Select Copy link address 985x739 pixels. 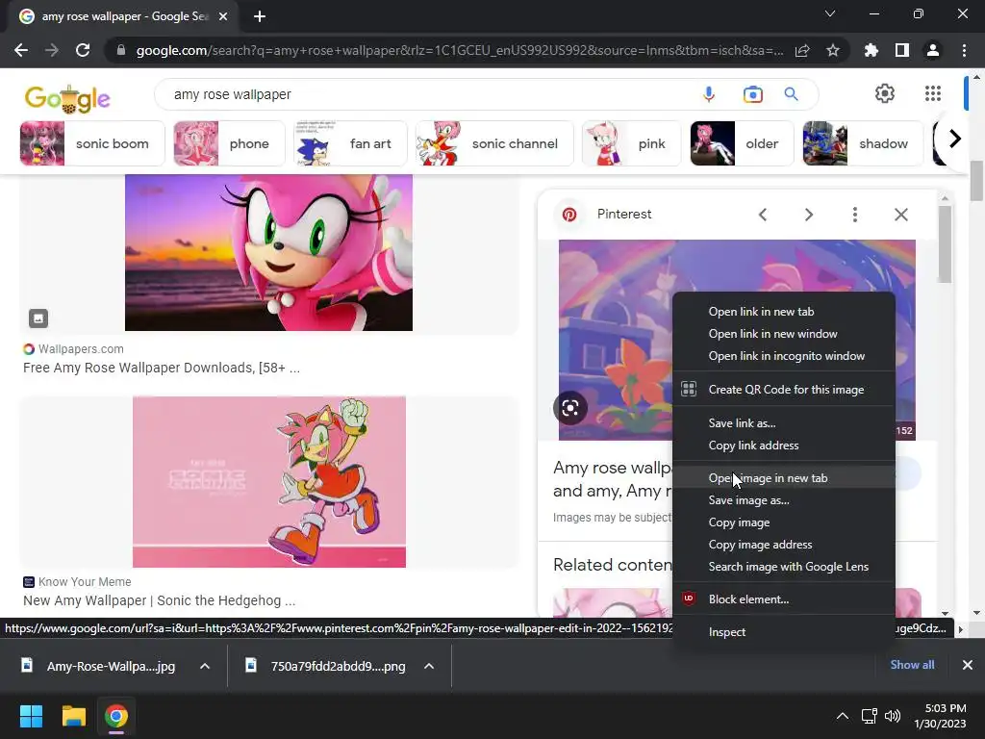point(783,445)
